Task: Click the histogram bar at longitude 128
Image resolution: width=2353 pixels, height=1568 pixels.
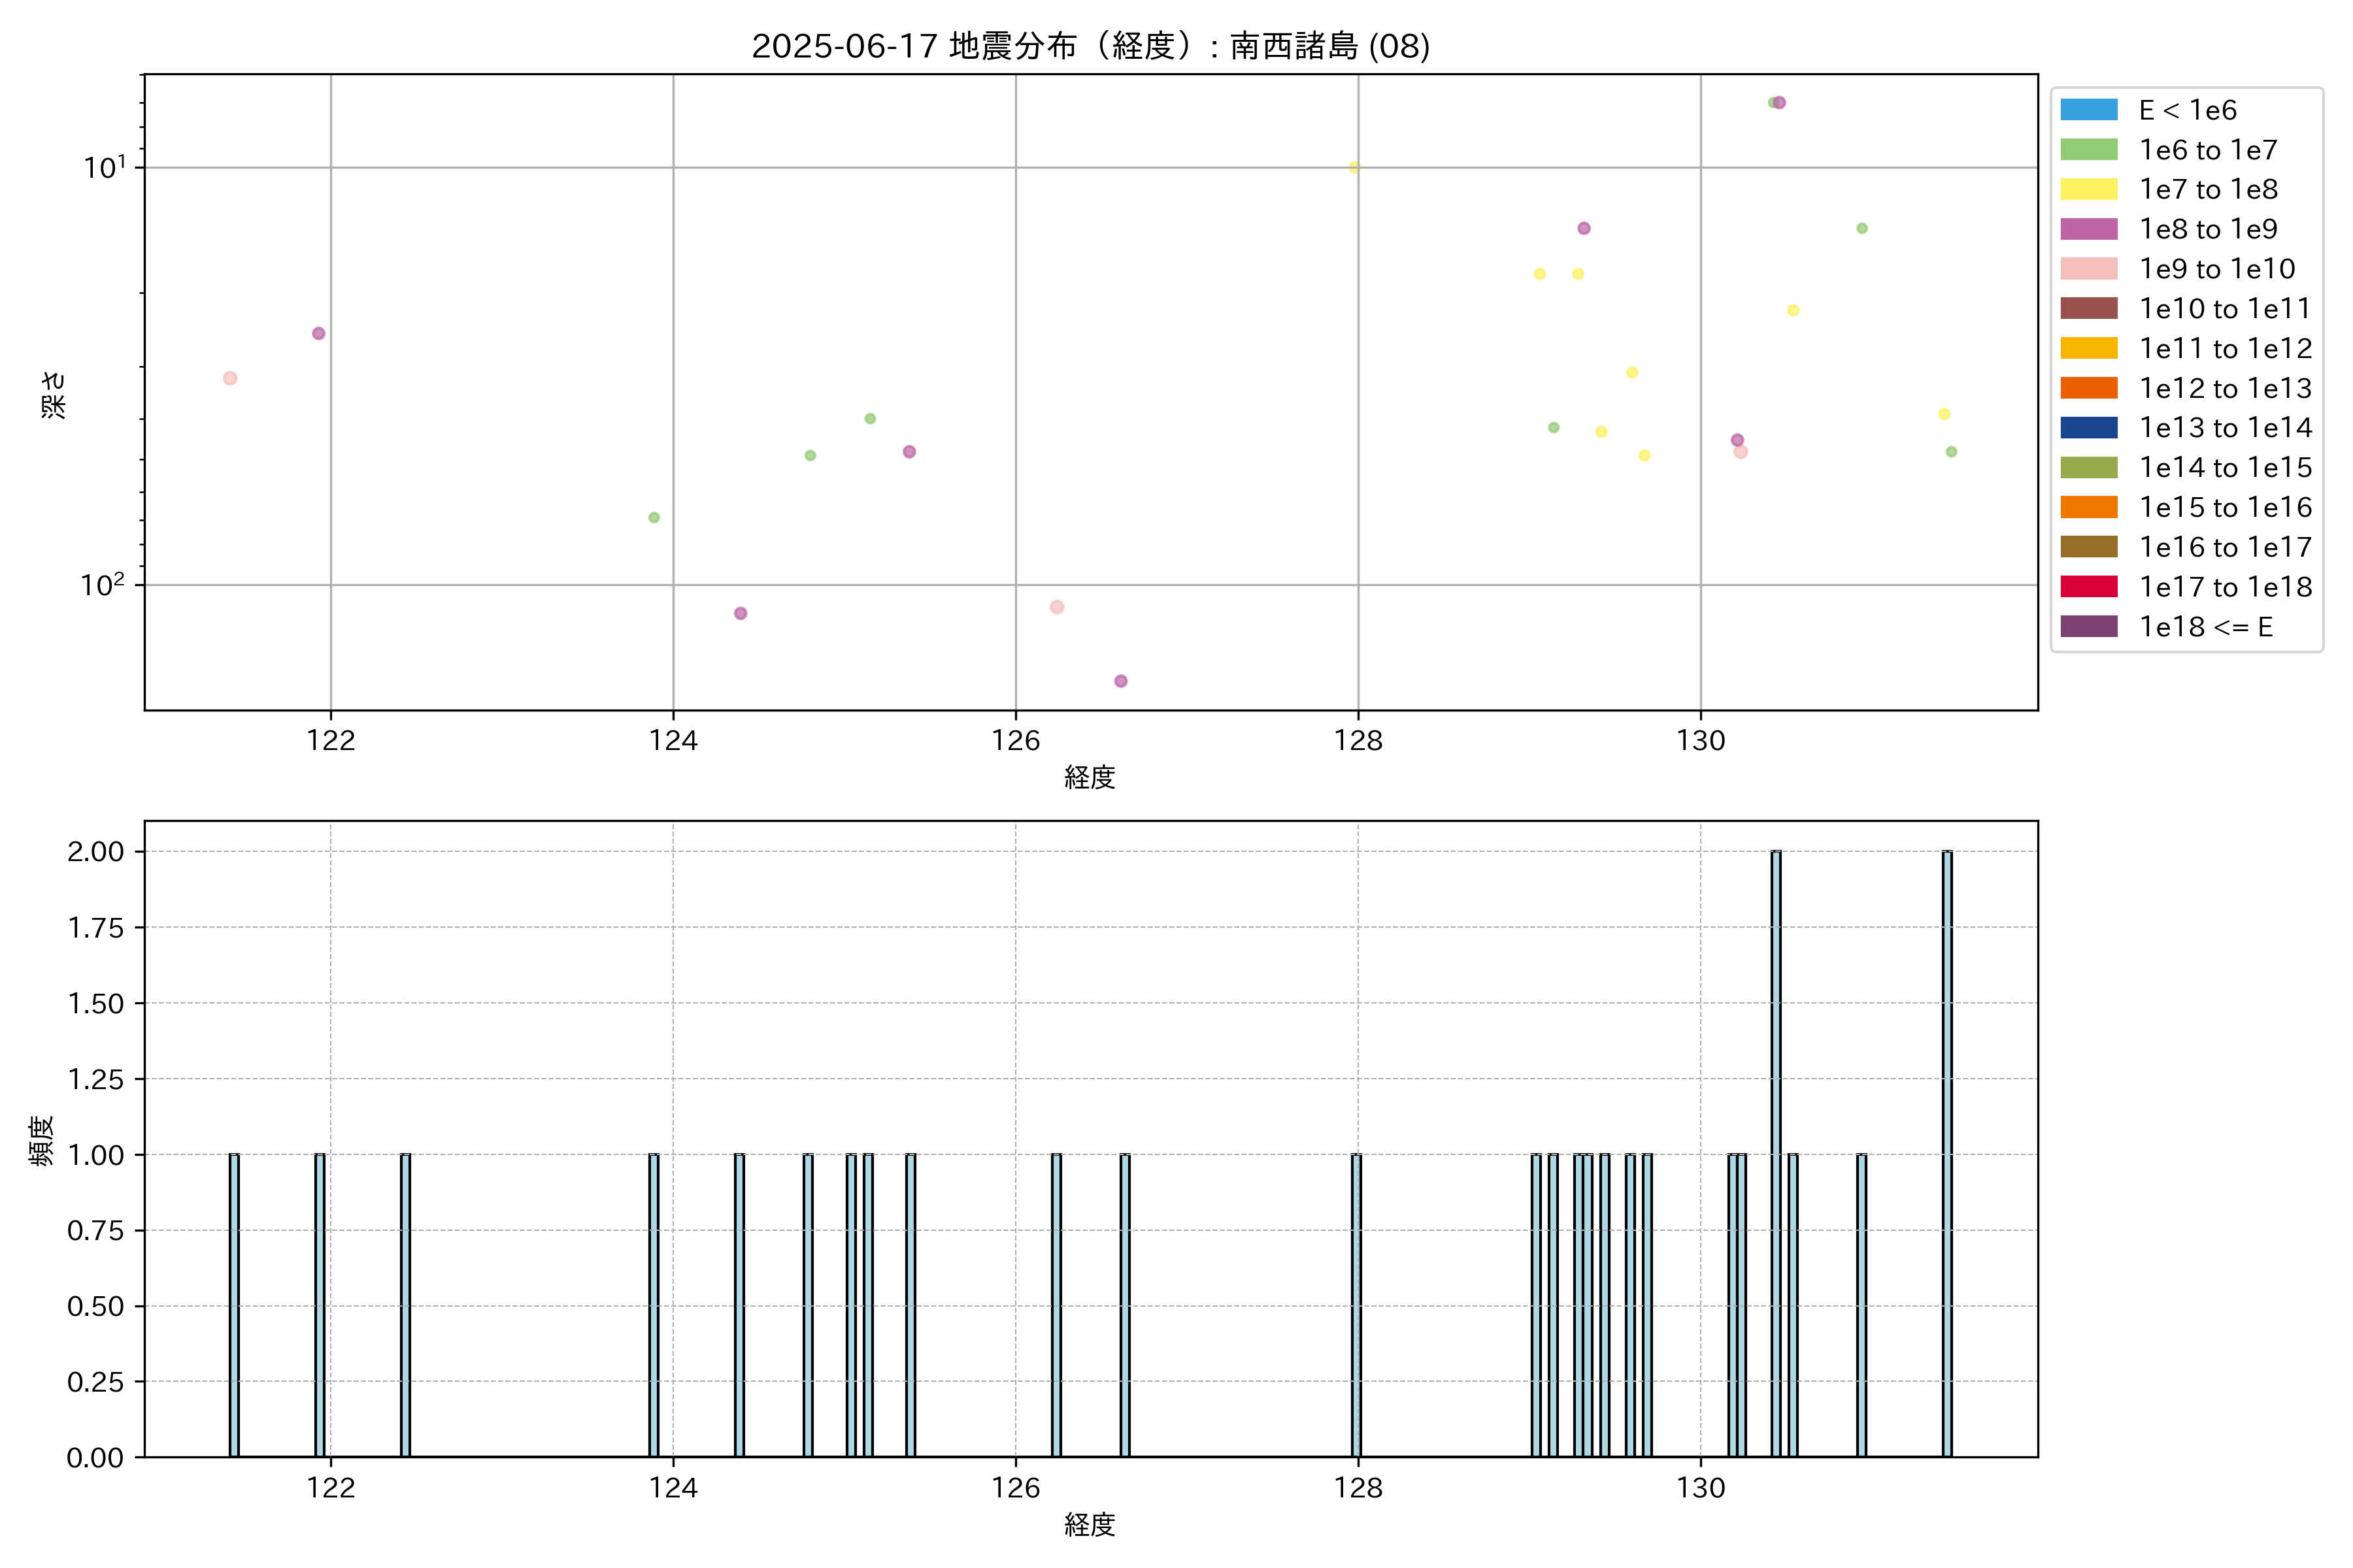Action: pyautogui.click(x=1356, y=1305)
